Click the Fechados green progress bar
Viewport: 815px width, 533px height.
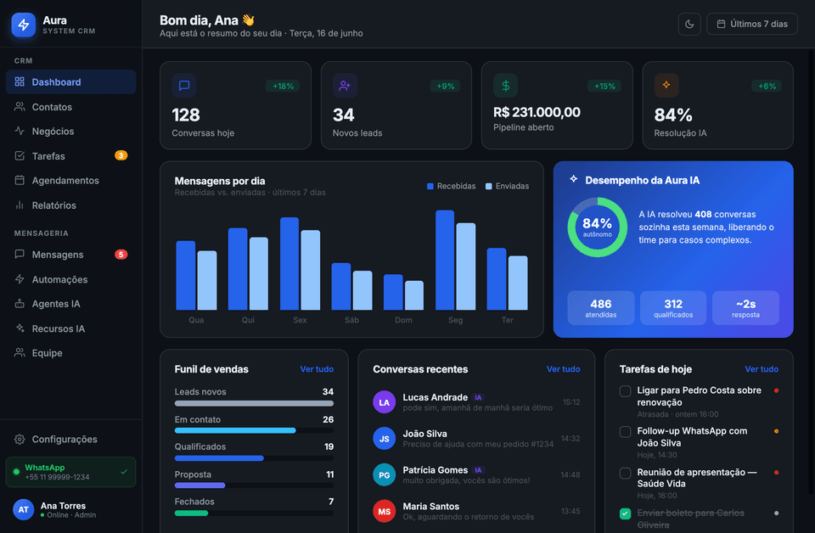click(191, 513)
